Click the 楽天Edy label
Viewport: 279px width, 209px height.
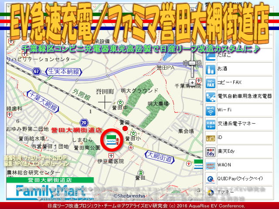pos(226,151)
